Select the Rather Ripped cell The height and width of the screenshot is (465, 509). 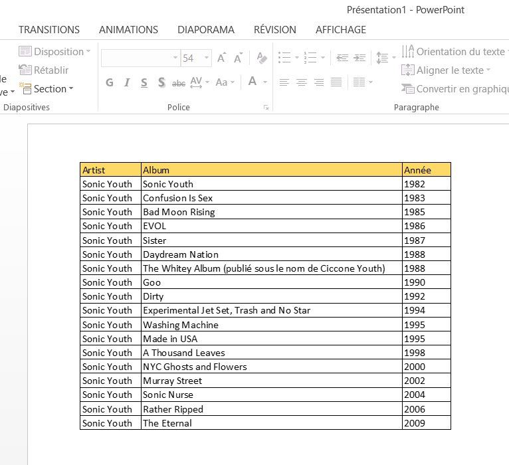click(x=272, y=409)
